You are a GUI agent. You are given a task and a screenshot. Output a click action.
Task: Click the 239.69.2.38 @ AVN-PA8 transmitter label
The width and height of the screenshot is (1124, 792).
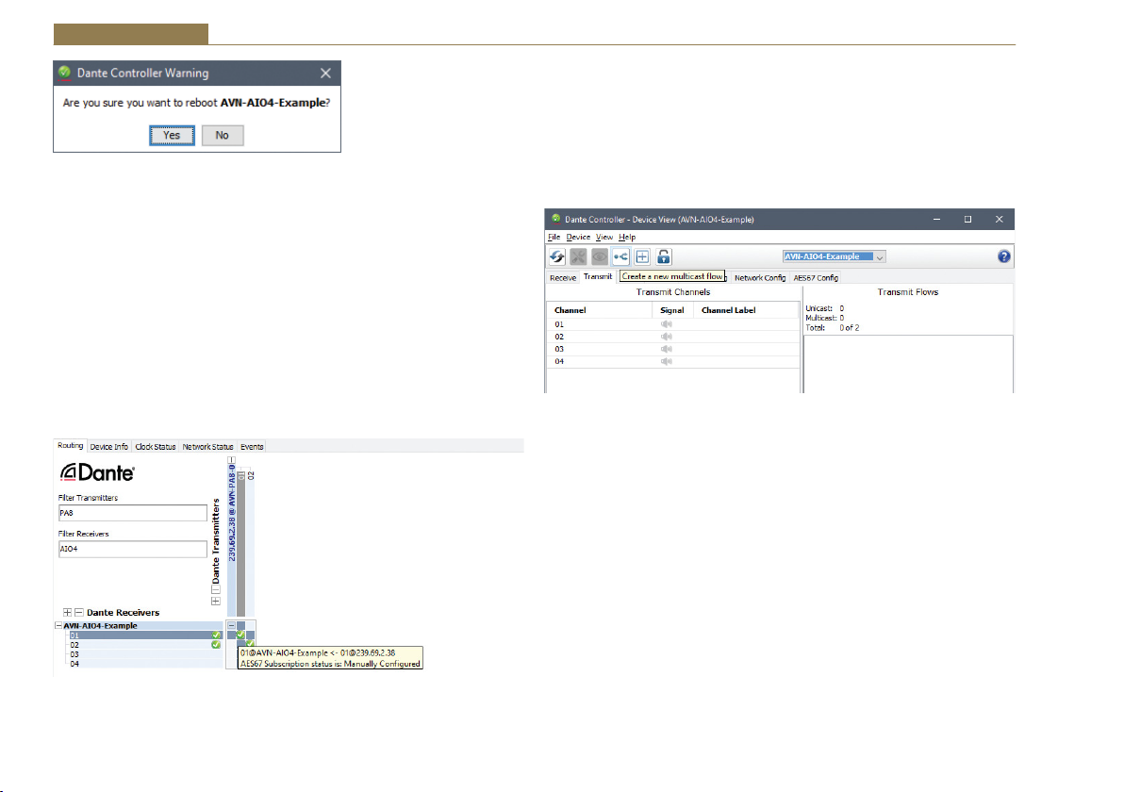pos(232,513)
